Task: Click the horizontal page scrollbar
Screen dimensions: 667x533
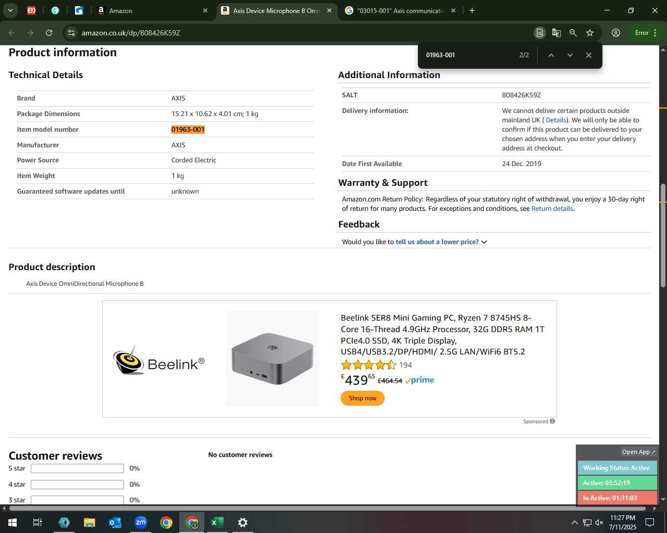Action: pos(327,508)
